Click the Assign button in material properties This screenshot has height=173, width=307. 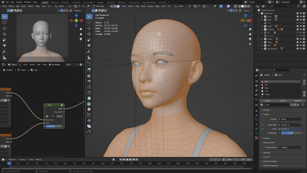pos(268,101)
